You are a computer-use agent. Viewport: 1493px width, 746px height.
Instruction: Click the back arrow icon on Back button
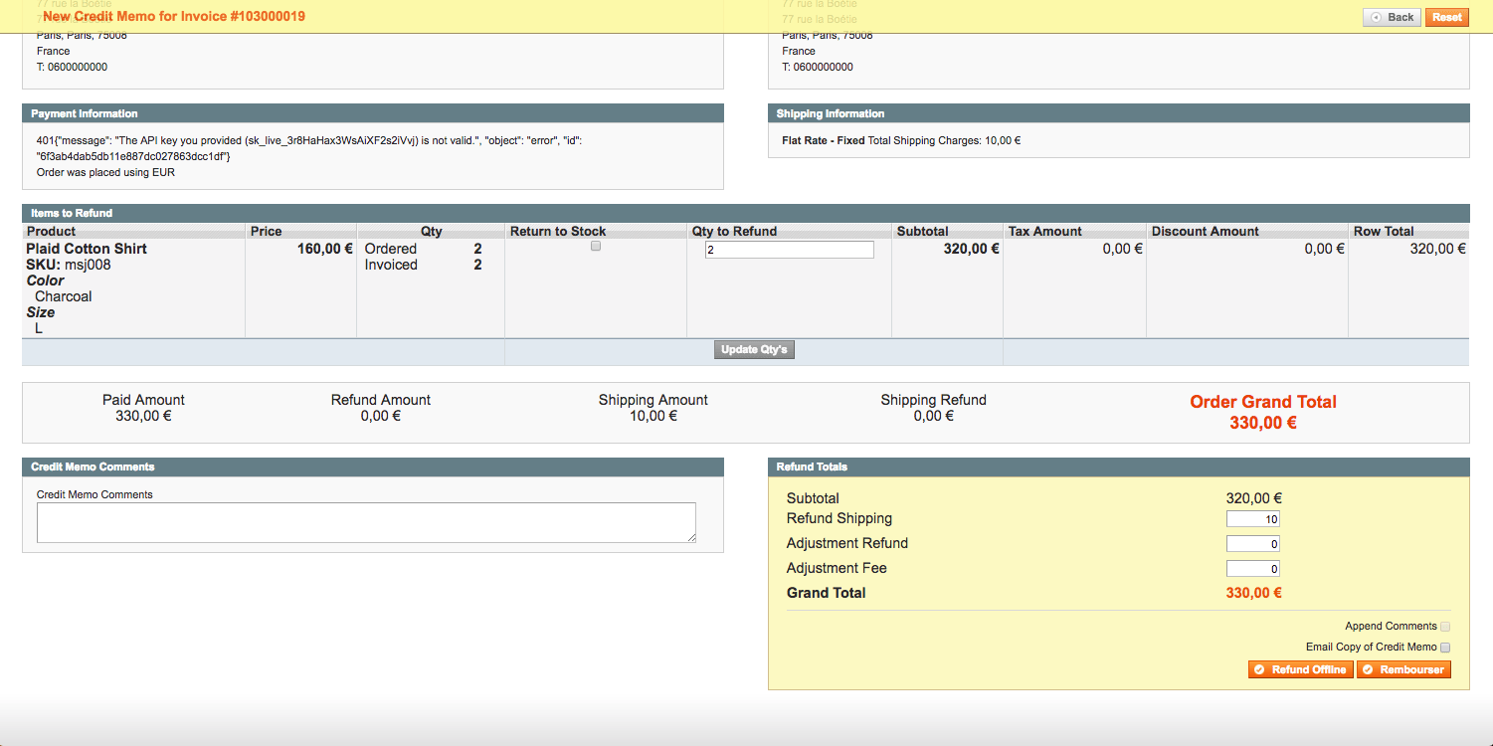pyautogui.click(x=1376, y=16)
